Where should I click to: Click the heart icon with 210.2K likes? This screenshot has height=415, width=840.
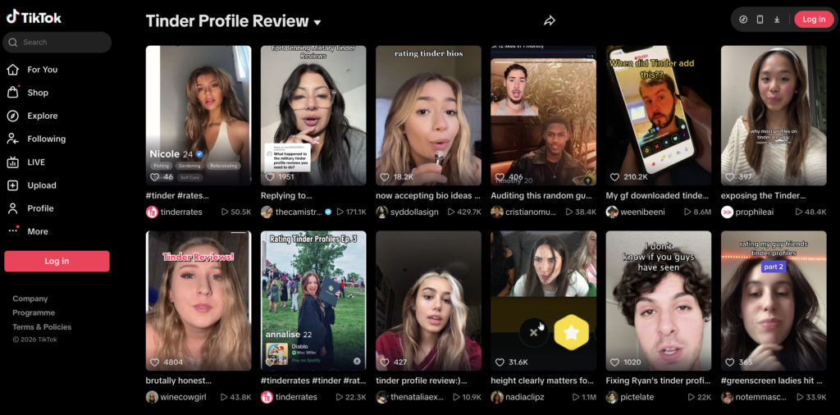[614, 176]
